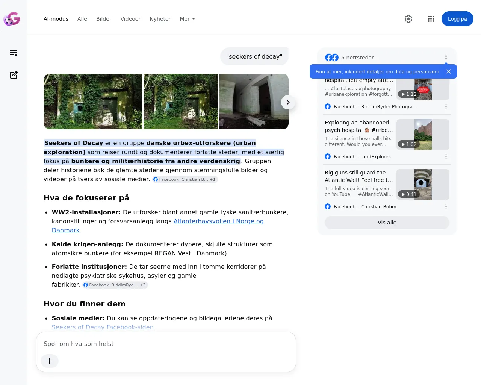
Task: Show next images with carousel arrow
Action: pyautogui.click(x=288, y=102)
